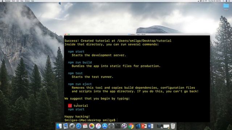Launch Google Chrome from the Dock

(x=131, y=126)
